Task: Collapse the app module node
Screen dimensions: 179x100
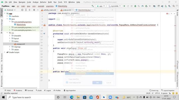Action: point(5,13)
